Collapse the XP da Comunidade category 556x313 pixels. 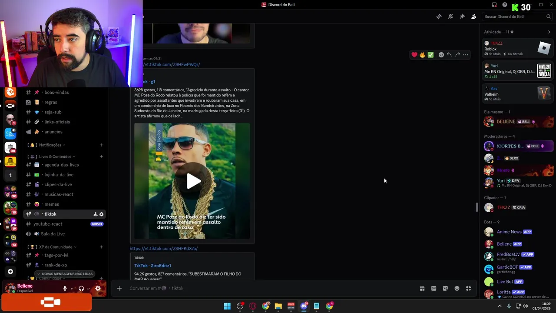pos(52,247)
